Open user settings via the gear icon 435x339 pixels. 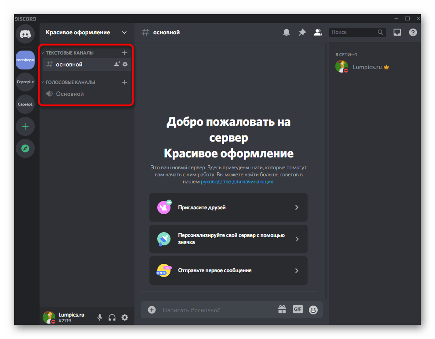click(x=125, y=317)
